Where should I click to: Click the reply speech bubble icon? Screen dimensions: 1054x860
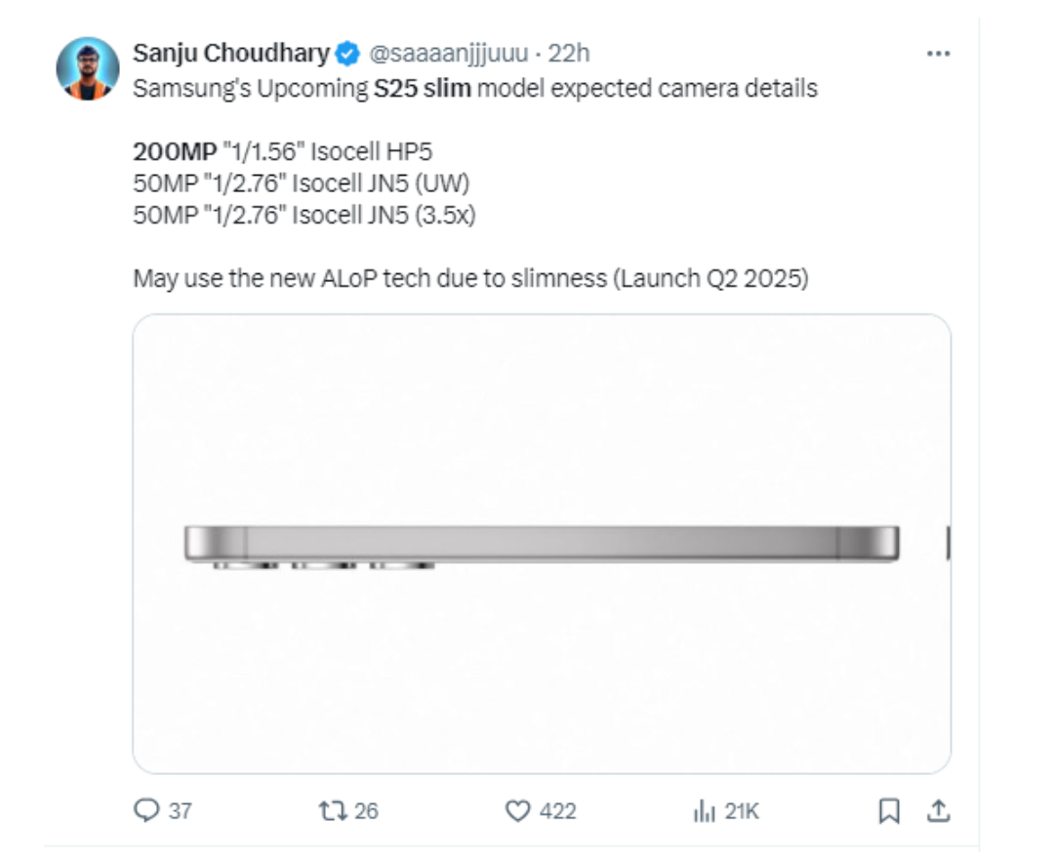pyautogui.click(x=145, y=810)
